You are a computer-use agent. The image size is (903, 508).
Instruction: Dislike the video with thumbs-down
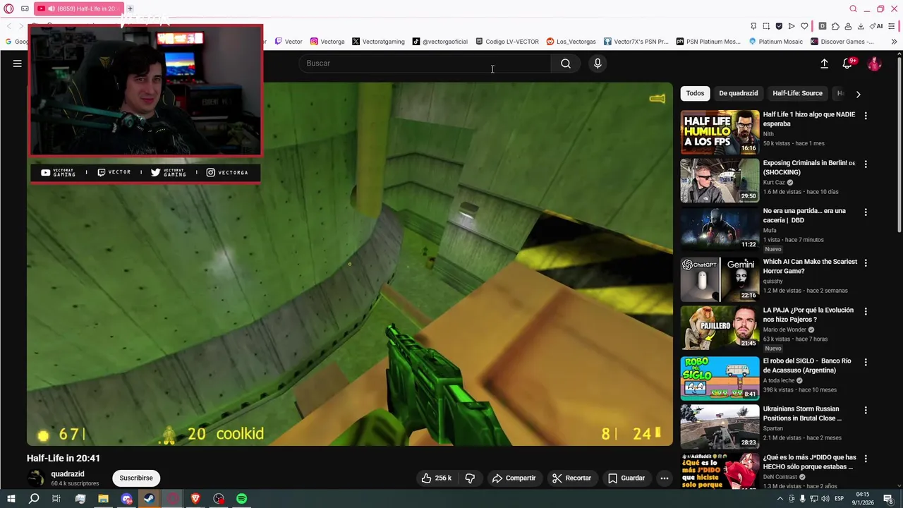[x=470, y=478]
